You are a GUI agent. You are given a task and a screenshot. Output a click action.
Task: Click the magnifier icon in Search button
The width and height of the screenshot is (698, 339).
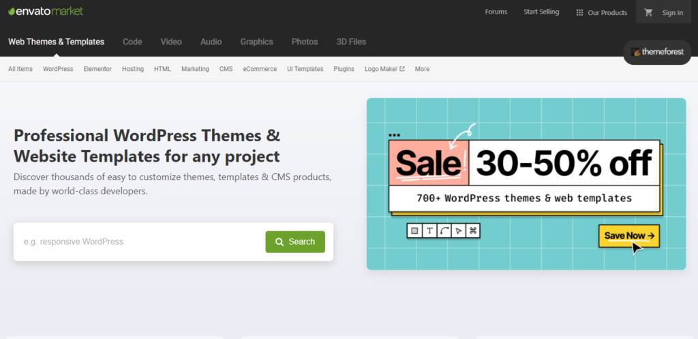(x=279, y=242)
